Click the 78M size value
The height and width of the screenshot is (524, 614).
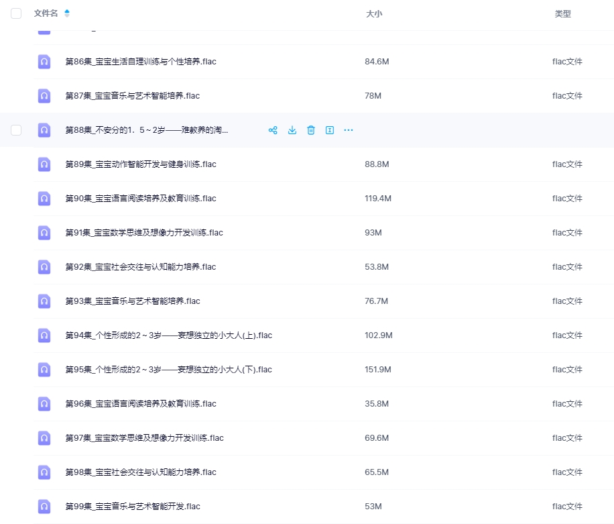pos(373,96)
